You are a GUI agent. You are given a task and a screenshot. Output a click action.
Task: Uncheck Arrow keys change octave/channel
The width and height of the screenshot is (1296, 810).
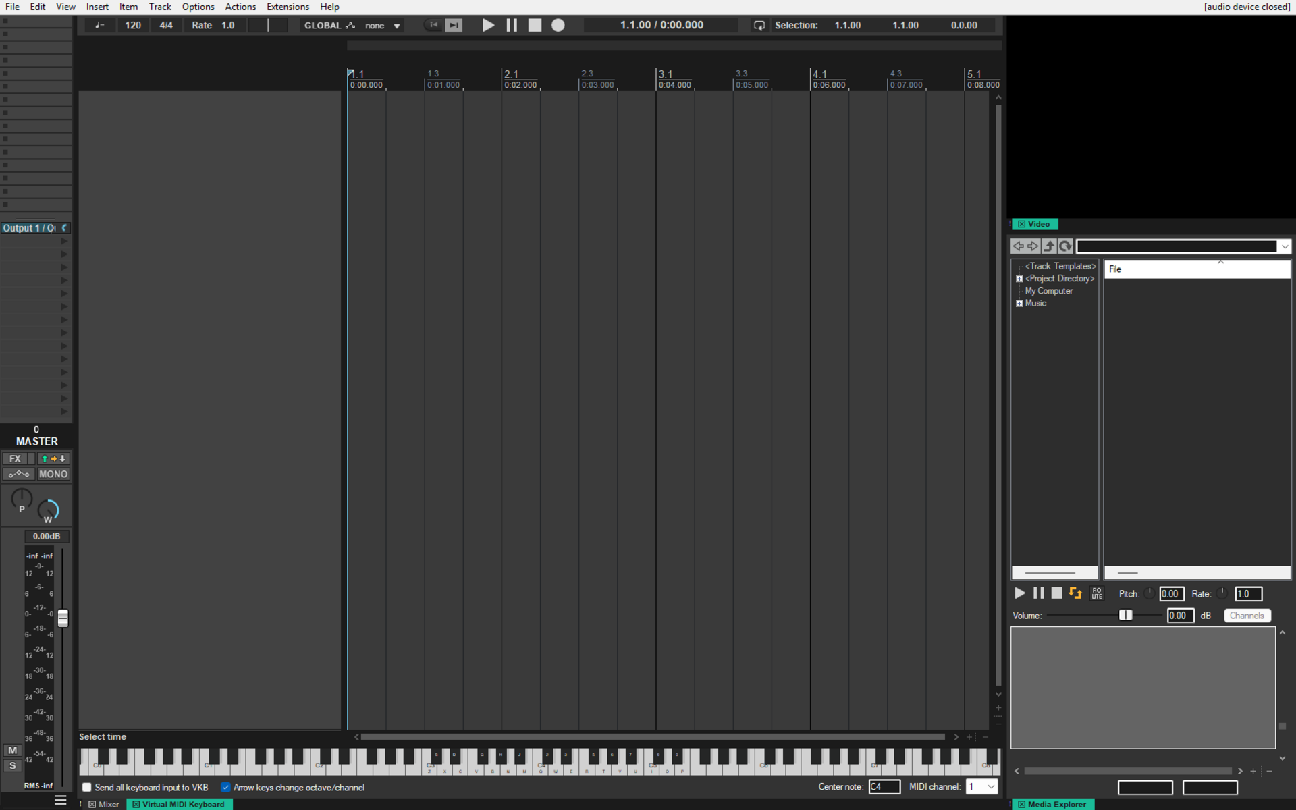point(225,787)
